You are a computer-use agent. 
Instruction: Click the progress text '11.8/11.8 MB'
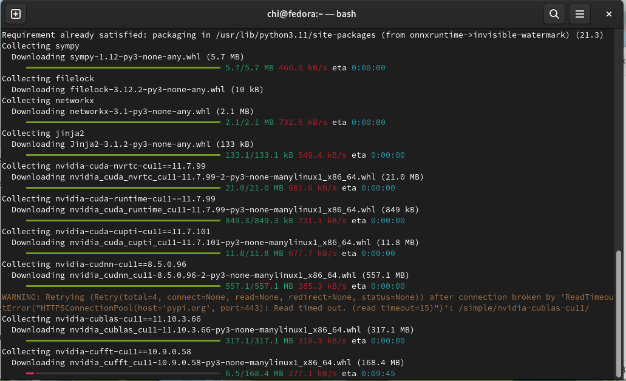[x=254, y=254]
